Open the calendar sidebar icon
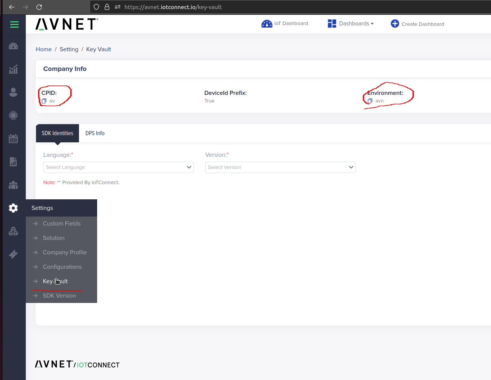Screen dimensions: 491x380 13,139
